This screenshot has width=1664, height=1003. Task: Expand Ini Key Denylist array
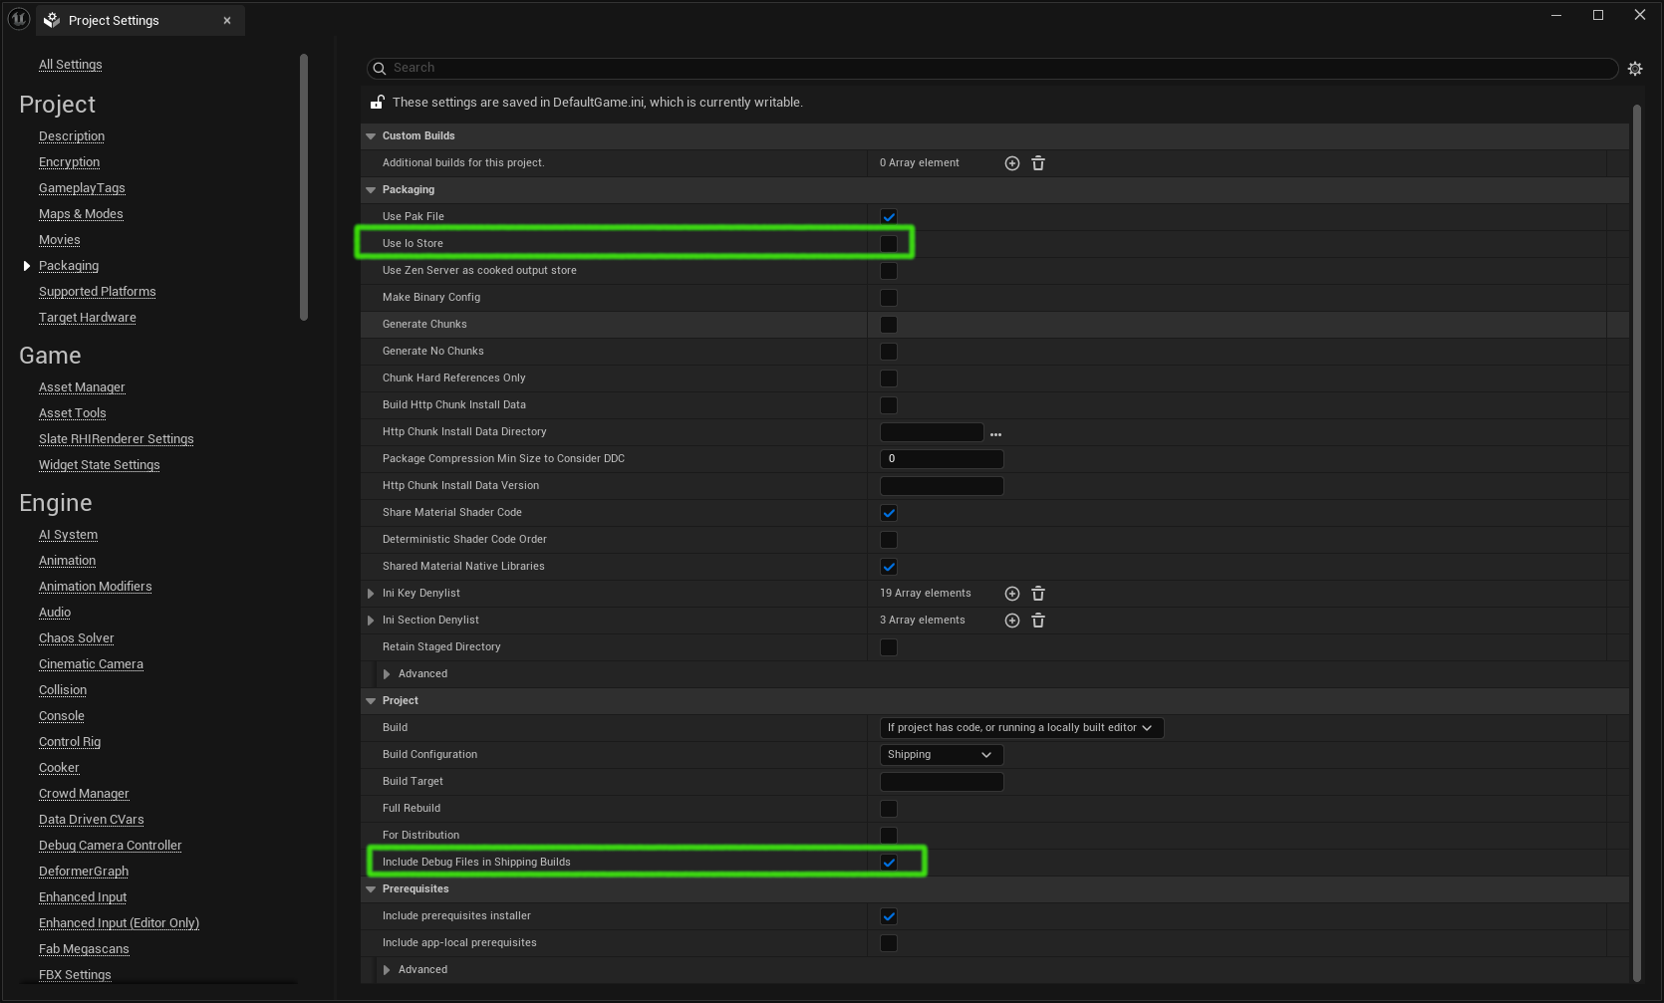[x=371, y=594]
